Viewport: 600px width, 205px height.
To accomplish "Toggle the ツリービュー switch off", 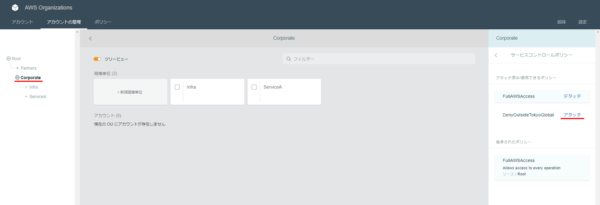I will (x=97, y=59).
